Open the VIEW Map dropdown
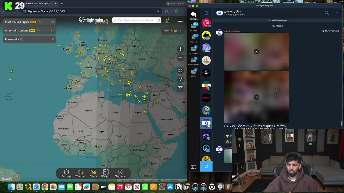This screenshot has width=344, height=193. point(172,31)
